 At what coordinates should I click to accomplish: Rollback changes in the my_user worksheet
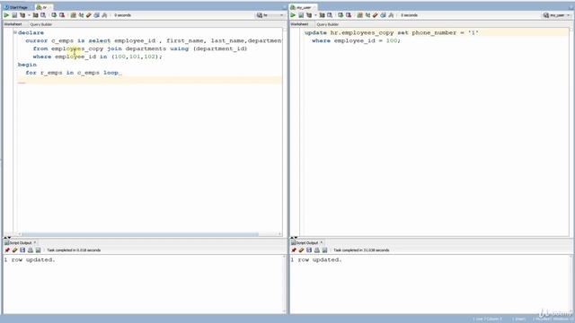pos(349,15)
